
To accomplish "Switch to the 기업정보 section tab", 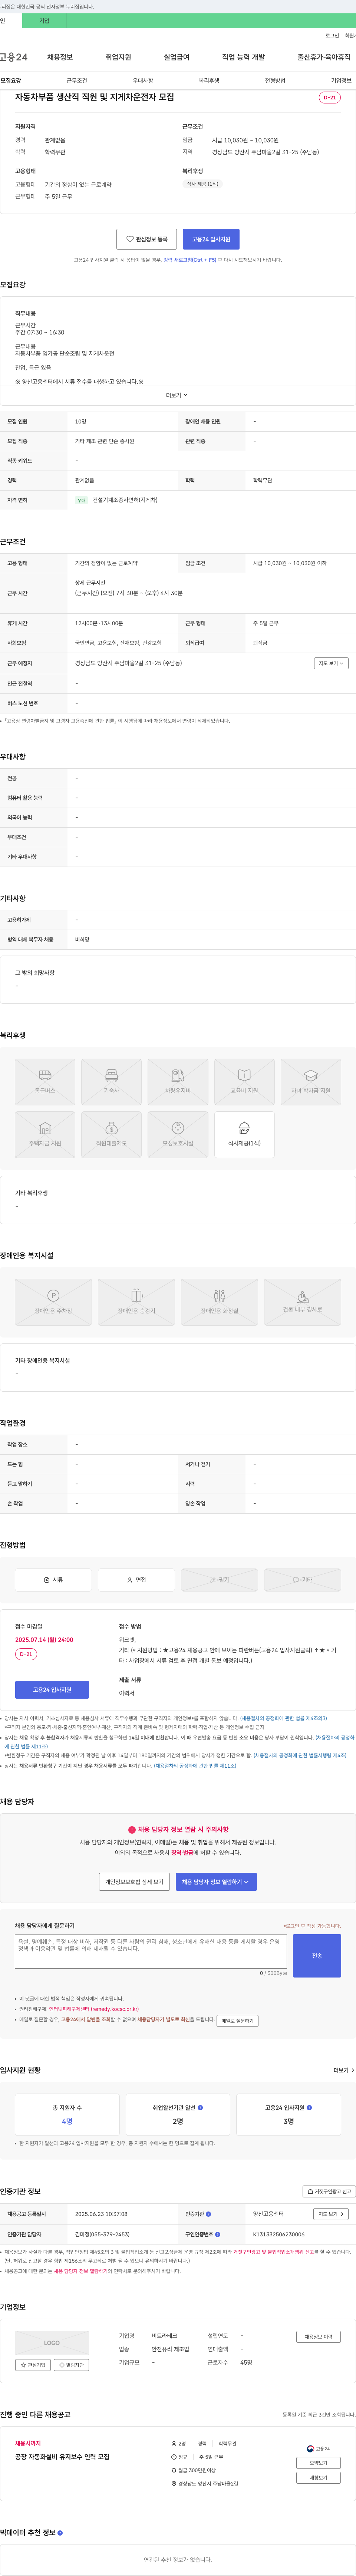I will (x=341, y=80).
